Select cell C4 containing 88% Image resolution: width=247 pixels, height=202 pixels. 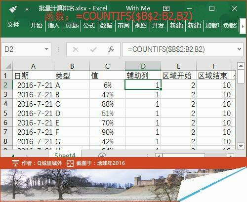point(107,104)
